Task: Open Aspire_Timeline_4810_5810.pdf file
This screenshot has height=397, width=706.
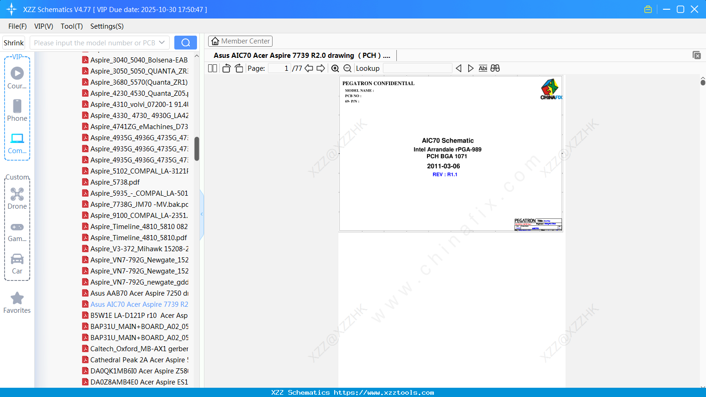Action: pyautogui.click(x=135, y=237)
